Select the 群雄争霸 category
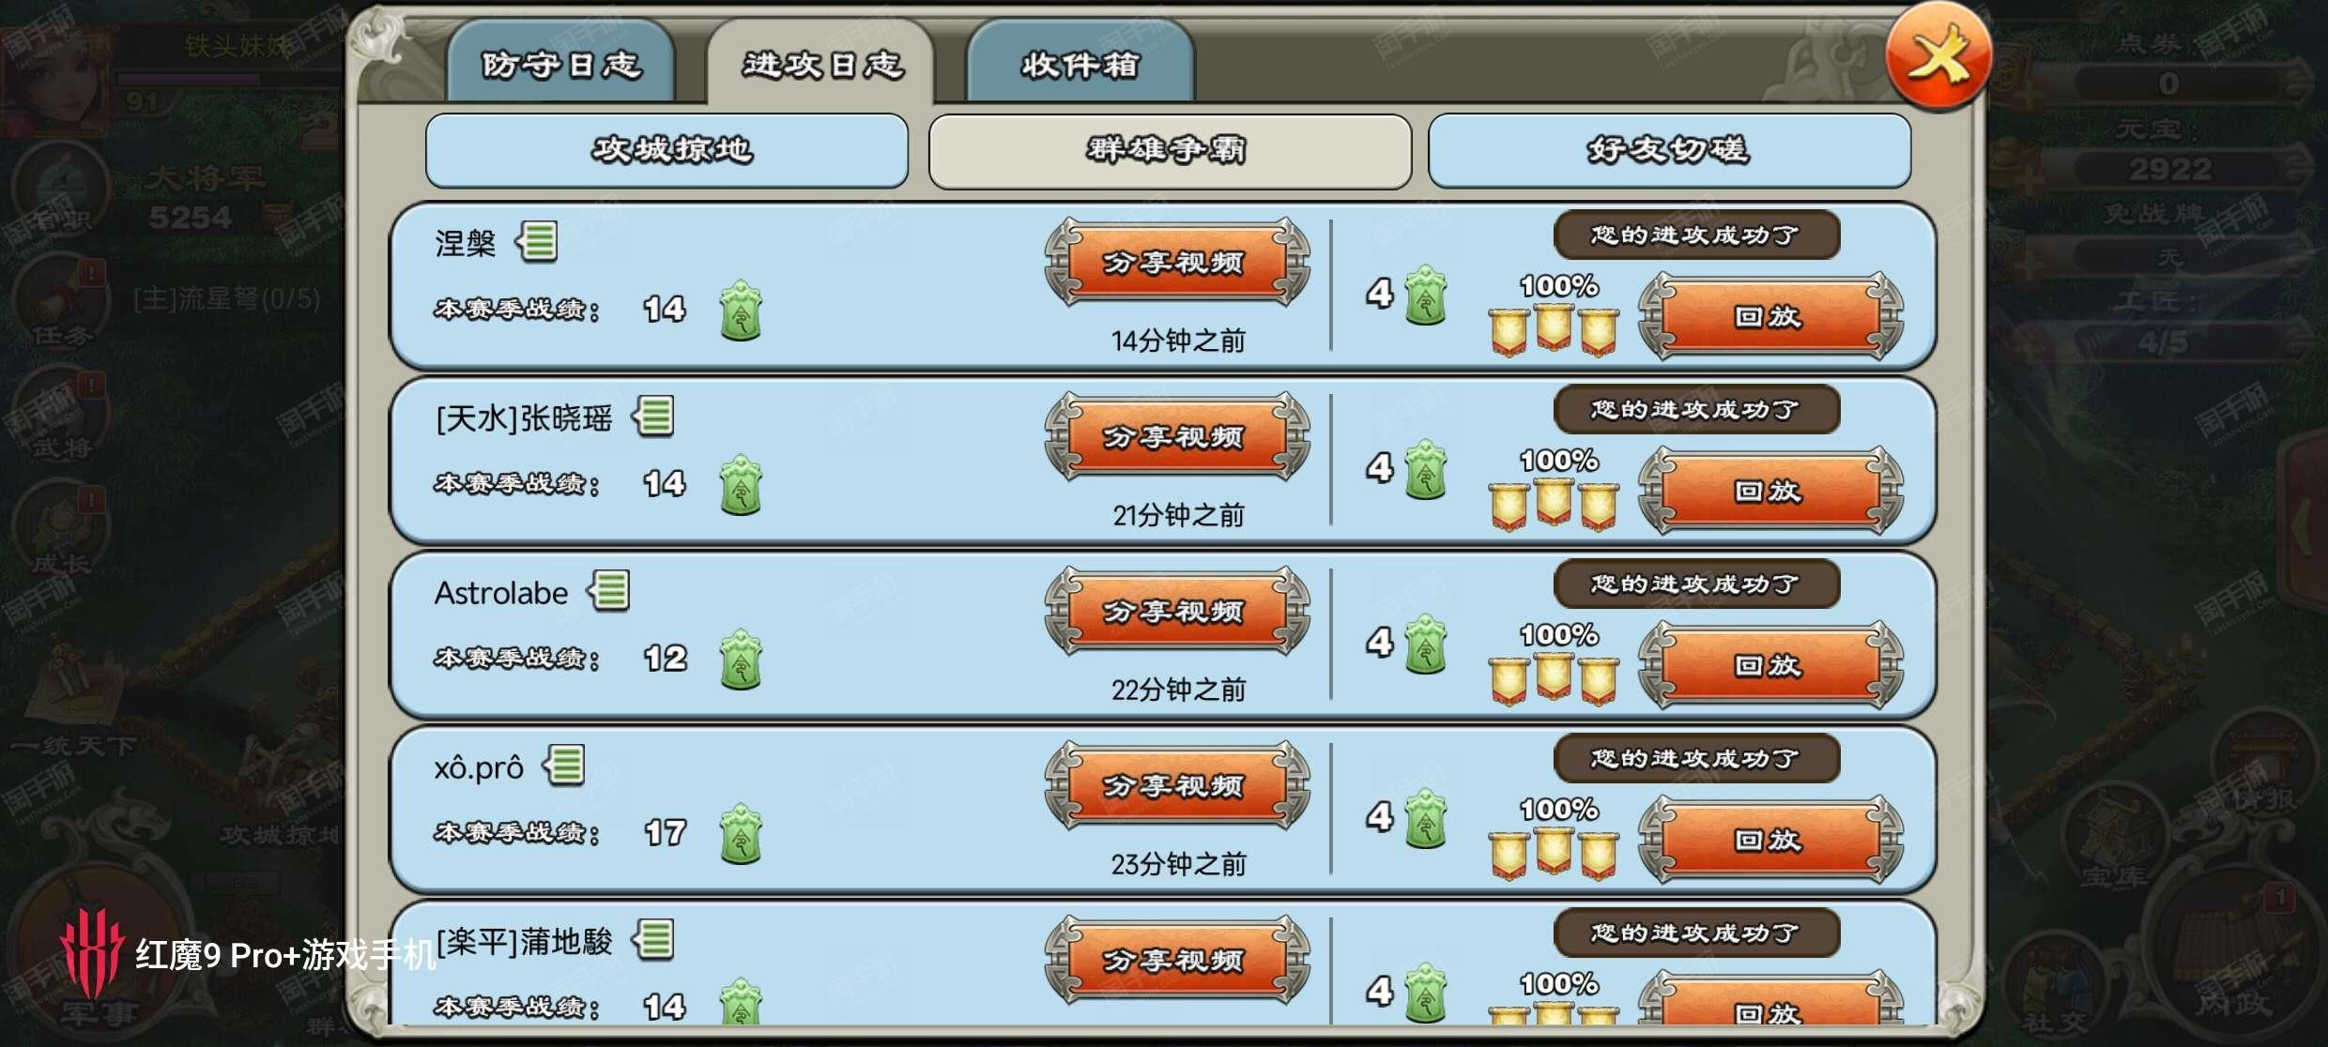Screen dimensions: 2328x1047 1170,150
